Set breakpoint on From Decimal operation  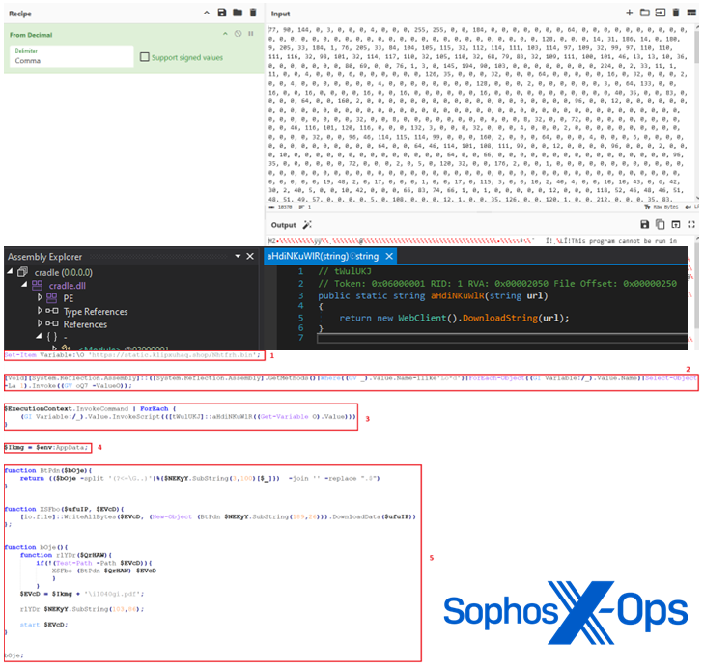point(250,34)
